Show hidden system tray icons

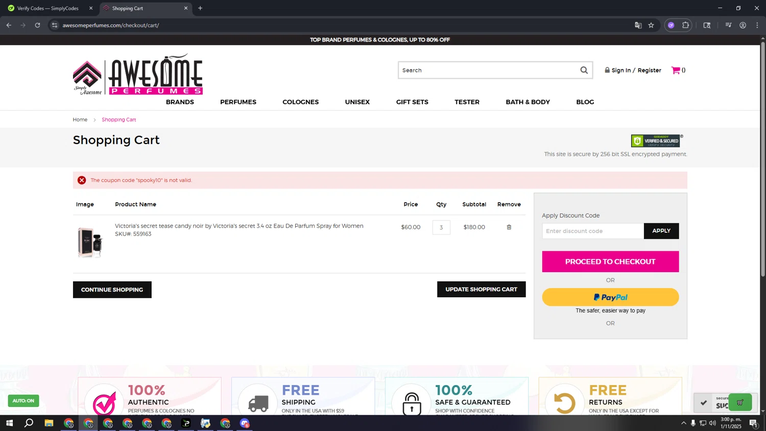684,423
